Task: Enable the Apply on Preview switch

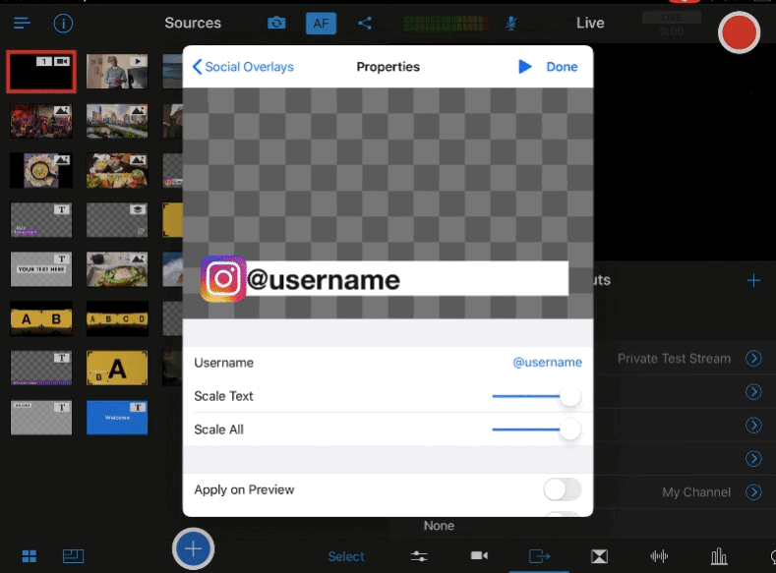Action: pos(563,489)
